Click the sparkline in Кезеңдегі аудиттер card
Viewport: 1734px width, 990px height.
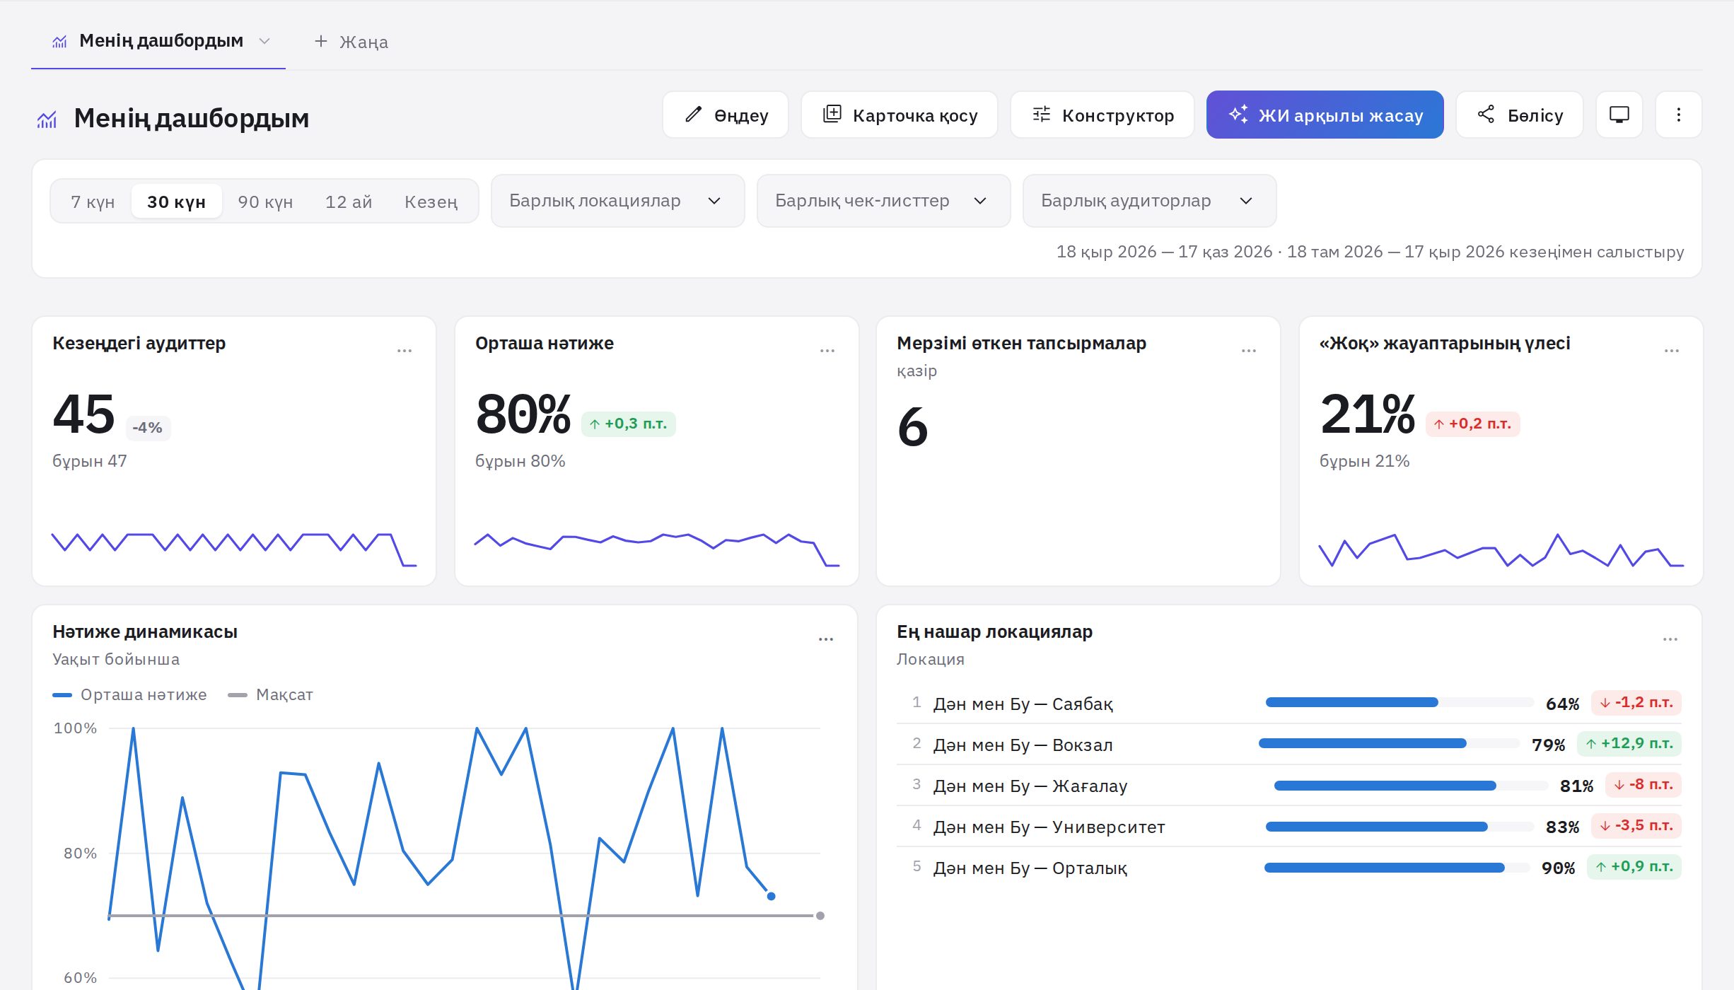(234, 549)
